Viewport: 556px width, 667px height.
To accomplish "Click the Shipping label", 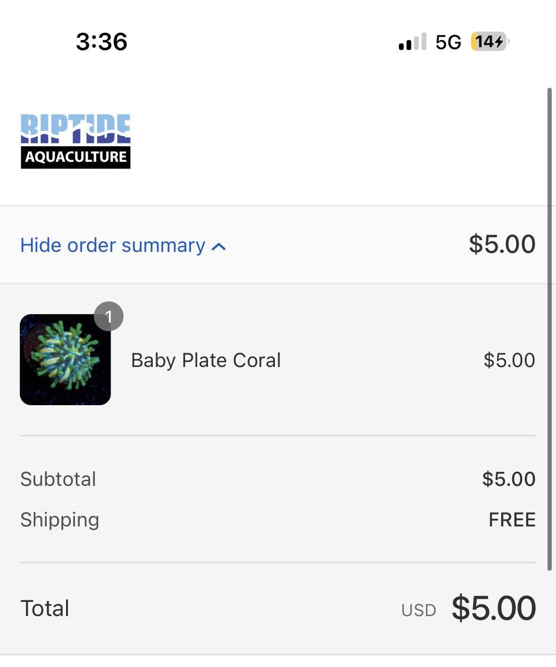I will point(60,520).
